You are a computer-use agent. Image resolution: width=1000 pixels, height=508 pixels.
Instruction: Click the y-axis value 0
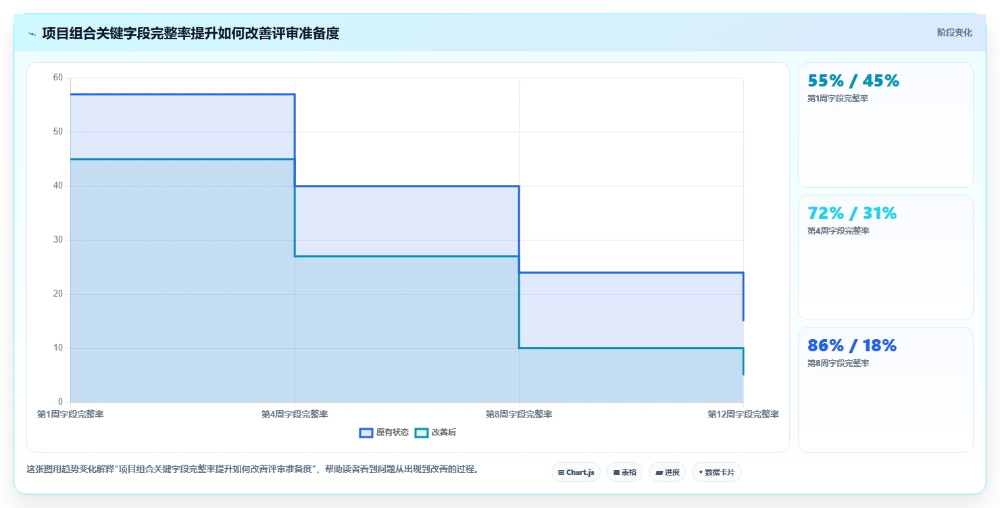point(60,402)
